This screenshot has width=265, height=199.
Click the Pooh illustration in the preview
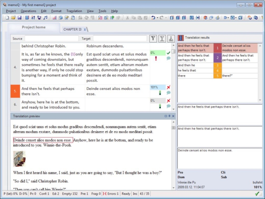click(20, 159)
